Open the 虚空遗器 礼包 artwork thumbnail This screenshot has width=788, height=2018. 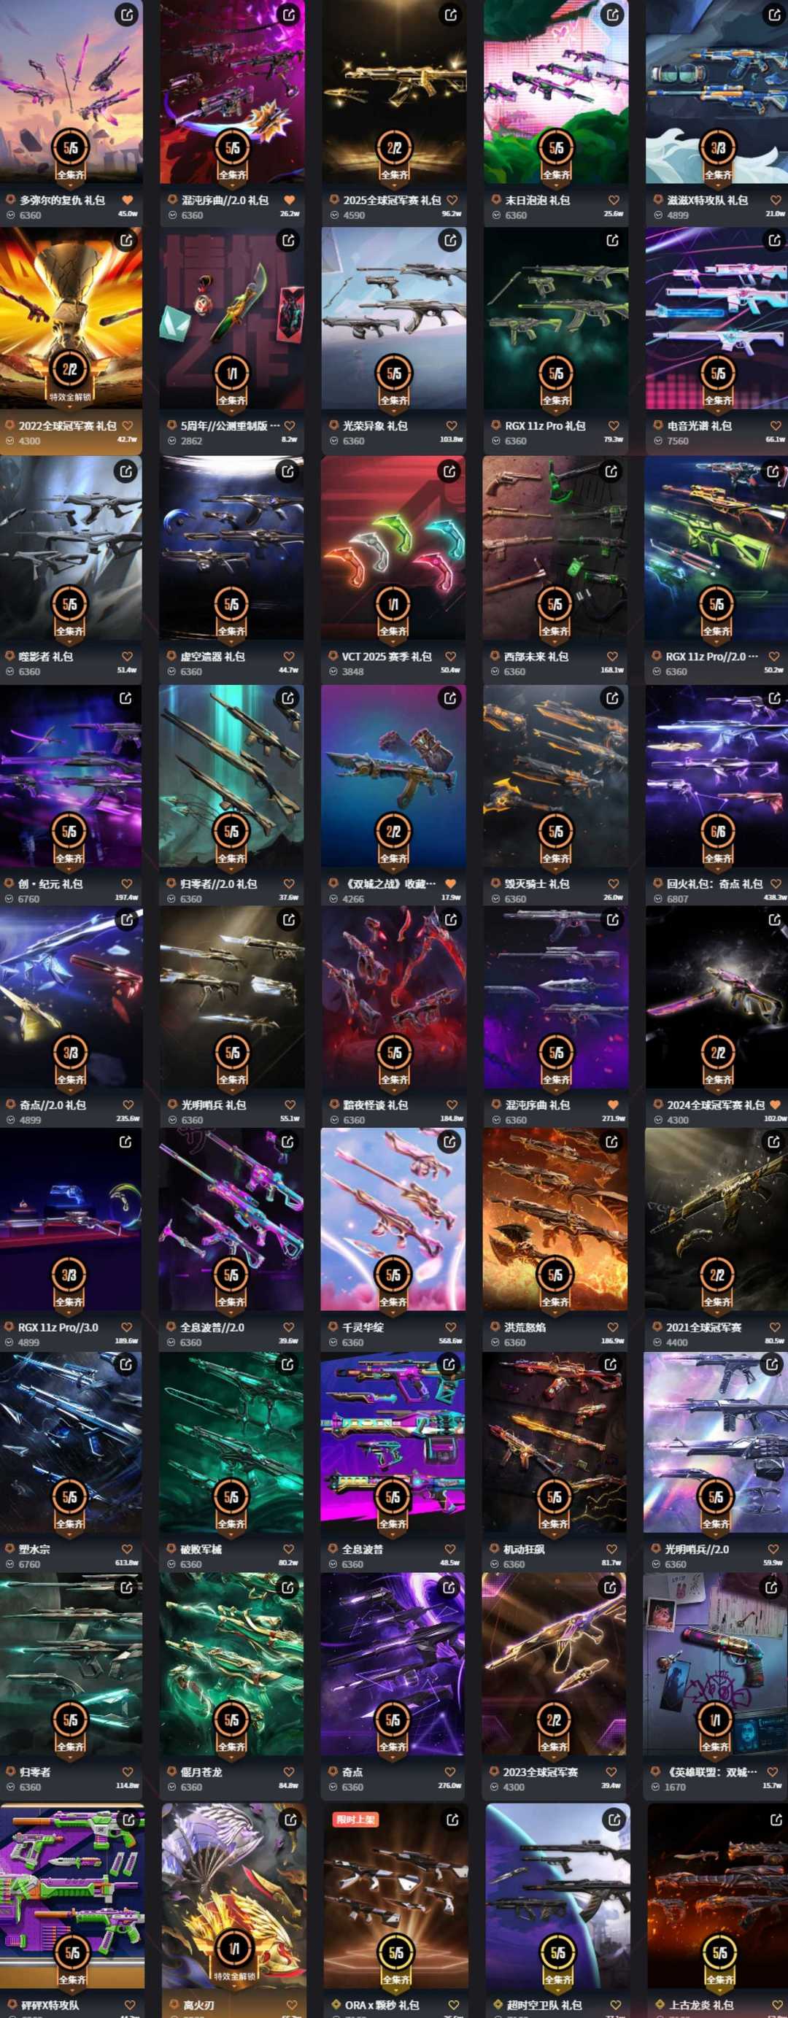coord(231,548)
